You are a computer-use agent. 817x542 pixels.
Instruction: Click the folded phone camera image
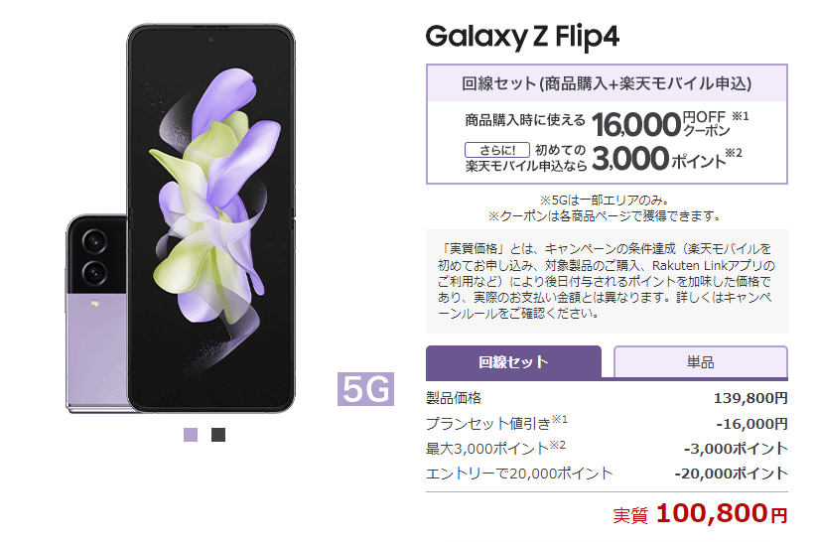point(96,313)
